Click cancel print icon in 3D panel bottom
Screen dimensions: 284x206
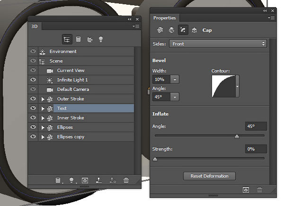point(113,180)
